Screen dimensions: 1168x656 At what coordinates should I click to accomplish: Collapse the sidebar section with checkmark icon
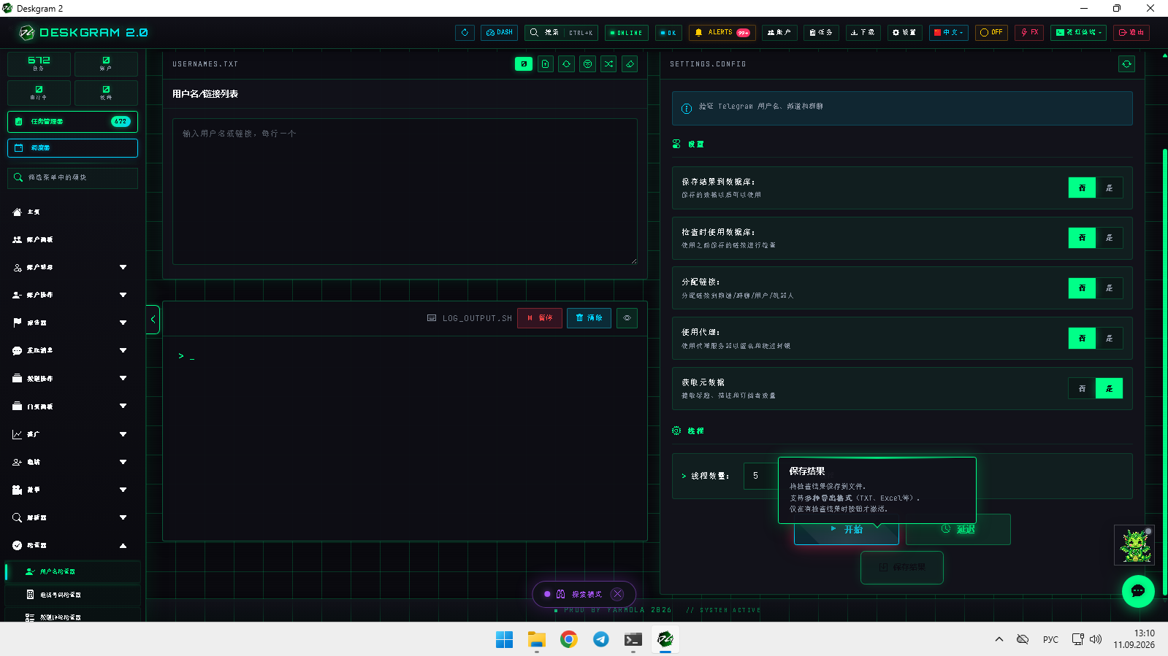coord(72,545)
